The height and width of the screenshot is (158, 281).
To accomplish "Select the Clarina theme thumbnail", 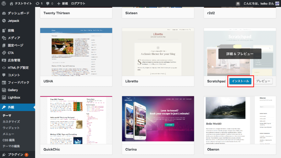I will click(158, 120).
